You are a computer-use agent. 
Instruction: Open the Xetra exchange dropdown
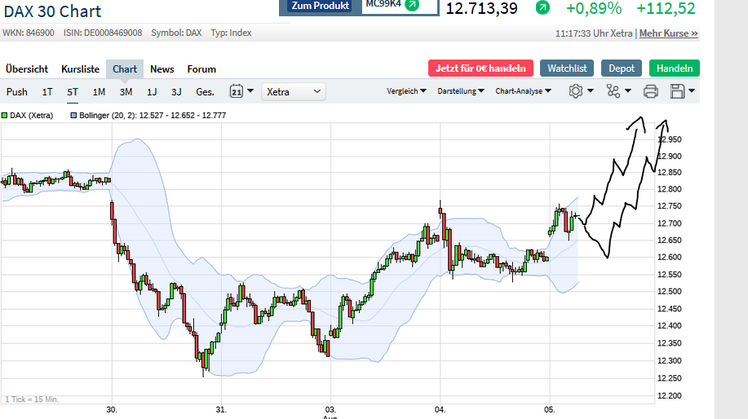pos(294,91)
